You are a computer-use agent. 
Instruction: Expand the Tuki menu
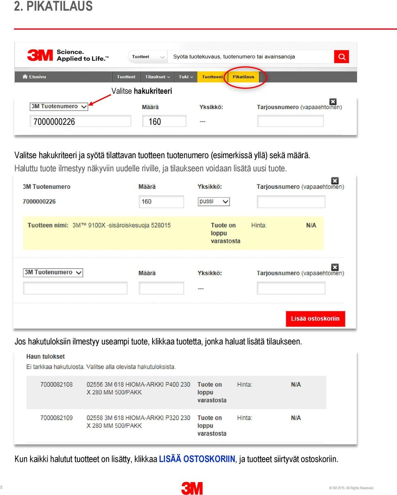pyautogui.click(x=186, y=77)
